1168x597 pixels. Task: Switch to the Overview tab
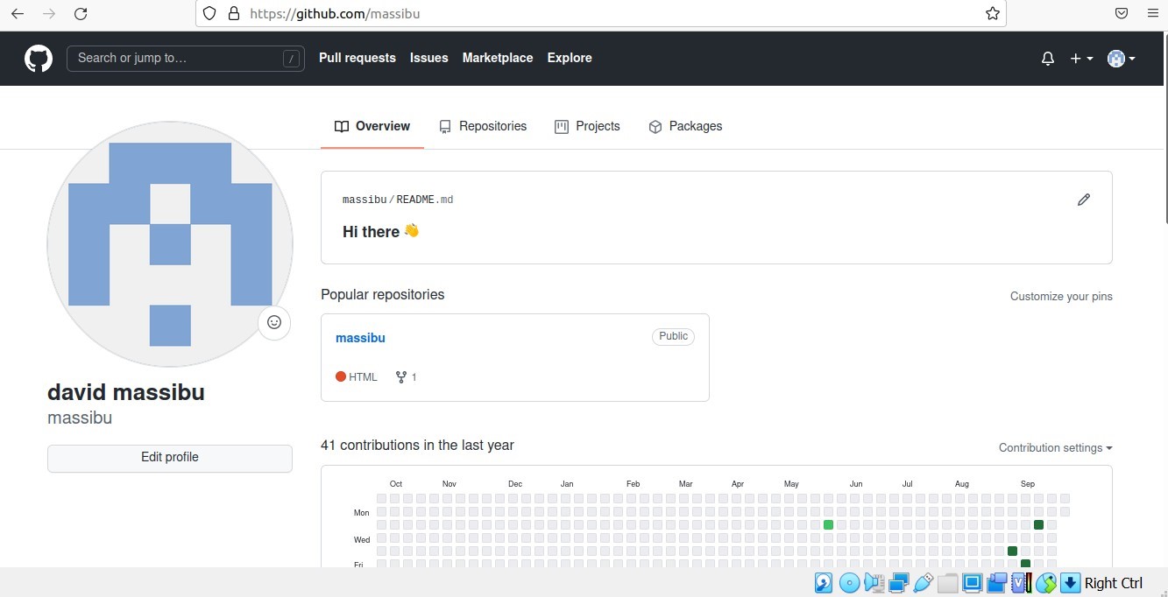coord(372,126)
